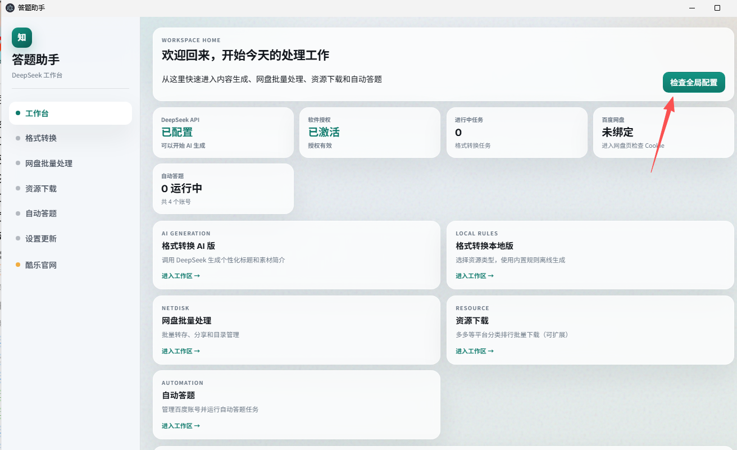Click the 0 运行中 status text
The image size is (737, 450).
[x=182, y=188]
